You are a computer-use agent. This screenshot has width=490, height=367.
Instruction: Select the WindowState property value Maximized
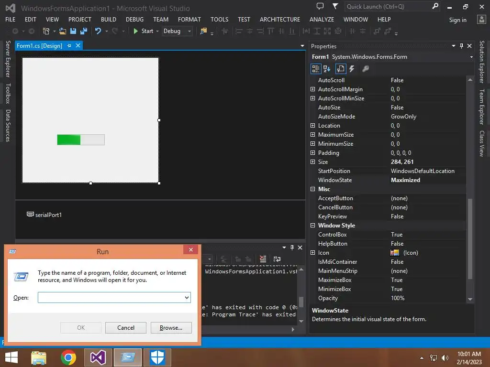tap(405, 180)
